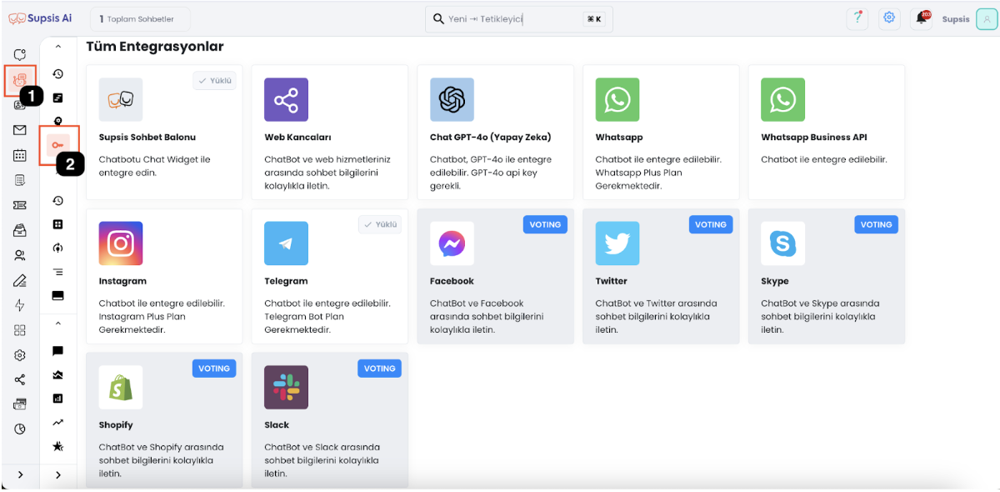This screenshot has width=1000, height=492.
Task: Click the solid chat bubble icon in the inner sidebar
Action: tap(57, 351)
